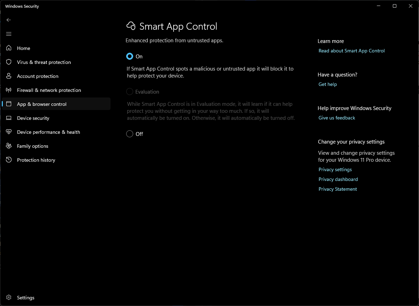Click the Device security laptop icon
Image resolution: width=419 pixels, height=306 pixels.
(9, 118)
